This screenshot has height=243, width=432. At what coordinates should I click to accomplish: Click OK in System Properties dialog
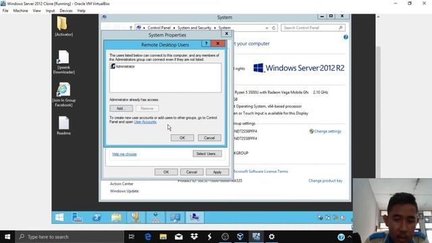tap(166, 172)
